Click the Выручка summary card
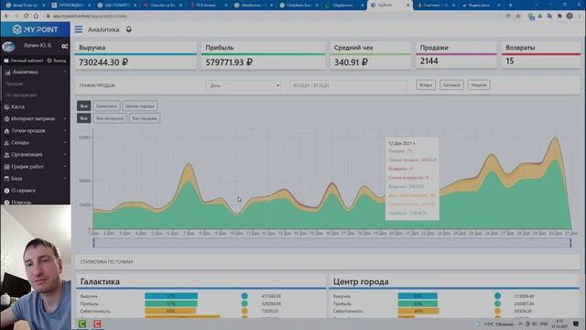 pos(136,56)
